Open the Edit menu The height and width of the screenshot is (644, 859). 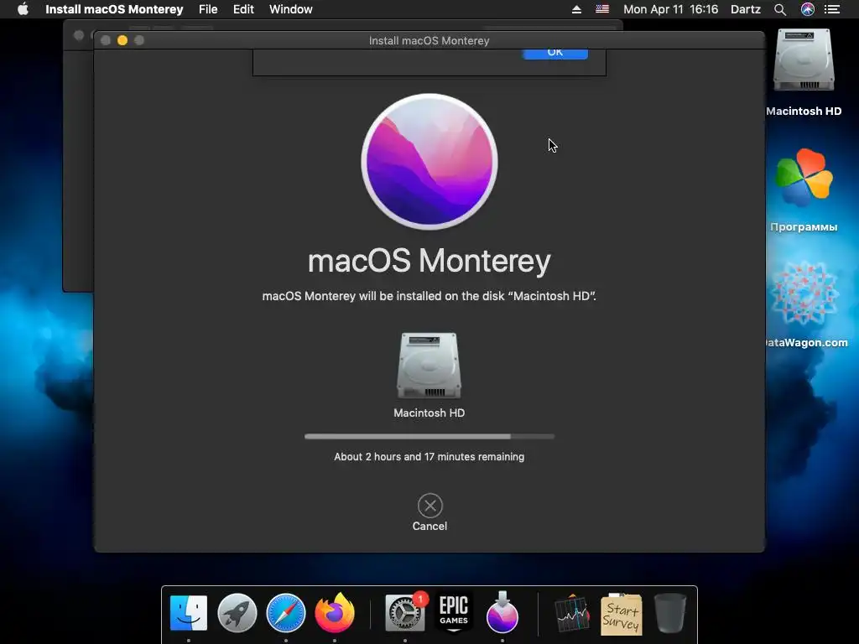click(243, 9)
